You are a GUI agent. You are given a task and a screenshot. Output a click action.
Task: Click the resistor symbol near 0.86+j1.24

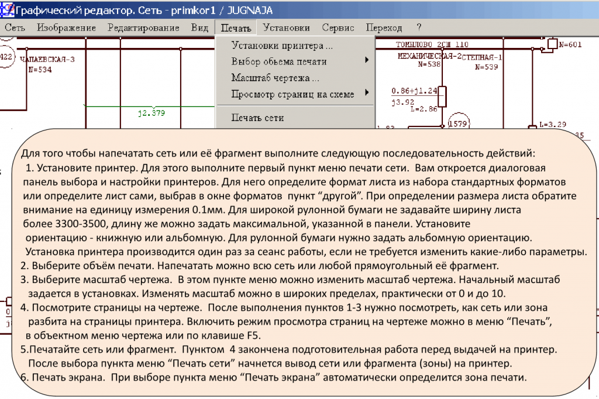(x=442, y=96)
